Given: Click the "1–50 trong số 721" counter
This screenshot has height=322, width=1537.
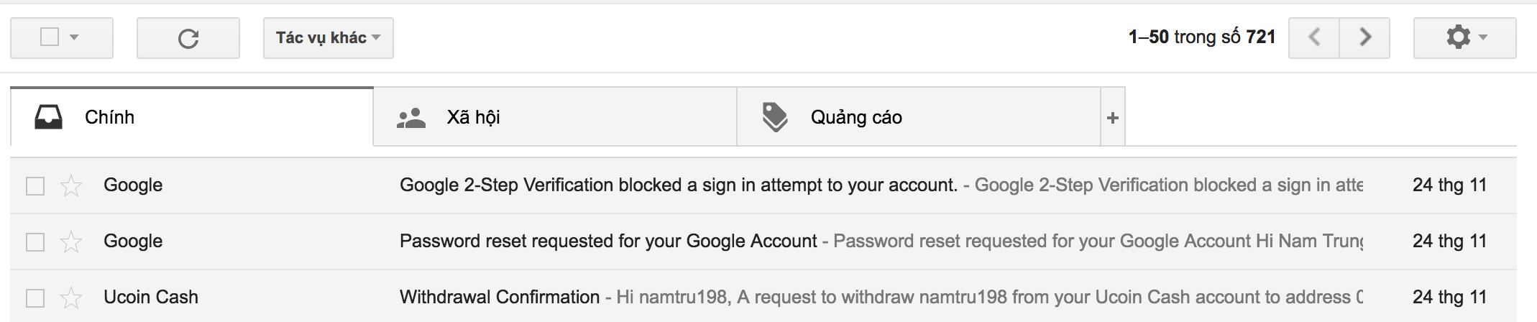Looking at the screenshot, I should pos(1201,37).
